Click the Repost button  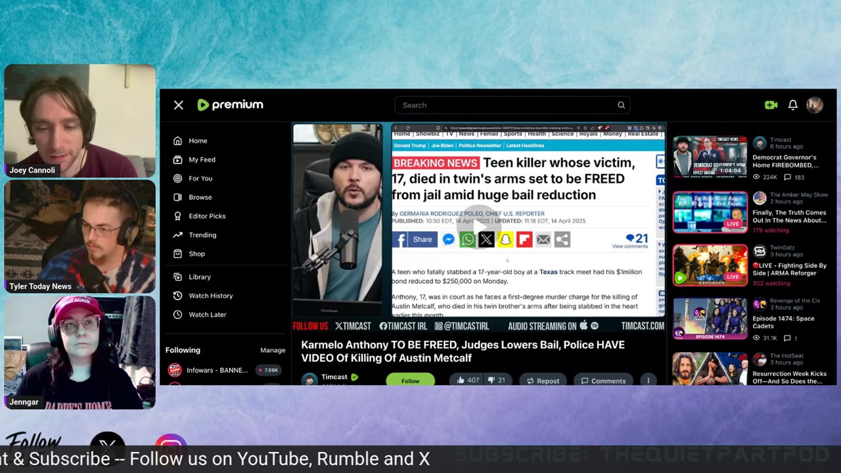543,380
